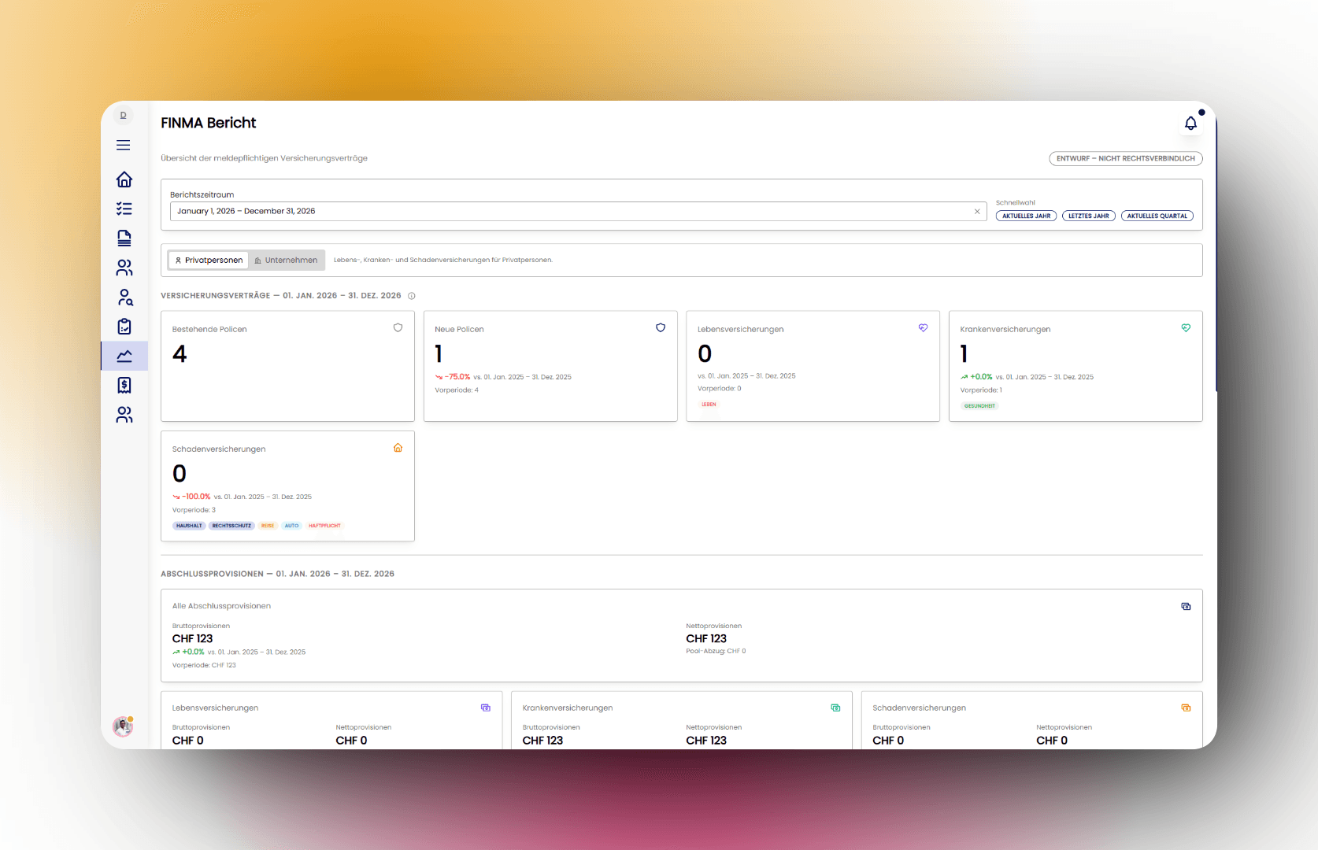Image resolution: width=1318 pixels, height=850 pixels.
Task: Choose Aktuelles Quartal quick select
Action: [x=1157, y=216]
